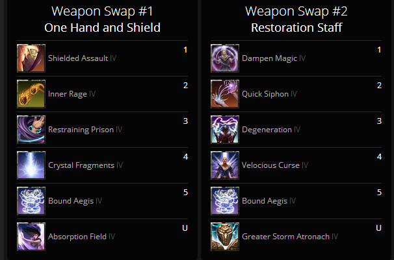
Task: Click the Velocious Curse IV text link
Action: 275,165
